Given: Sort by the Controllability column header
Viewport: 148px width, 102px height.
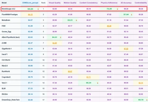Looking at the screenshot, I should pyautogui.click(x=141, y=3).
